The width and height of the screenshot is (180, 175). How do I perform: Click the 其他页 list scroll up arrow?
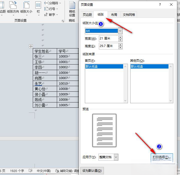click(170, 67)
